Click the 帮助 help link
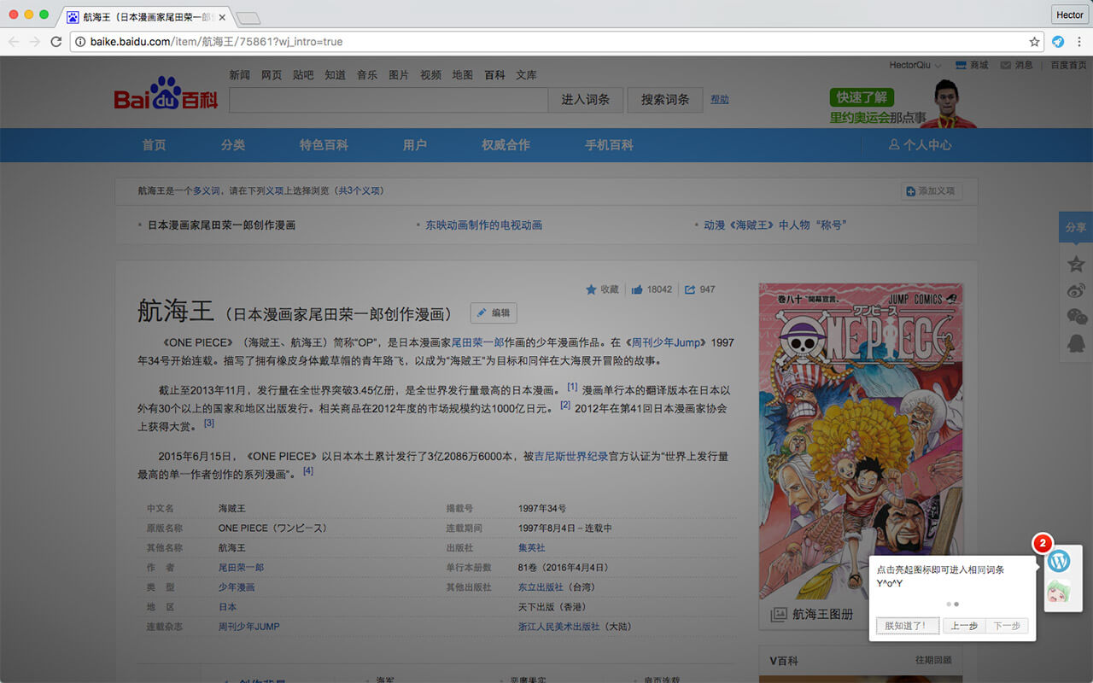This screenshot has height=683, width=1093. (x=720, y=100)
